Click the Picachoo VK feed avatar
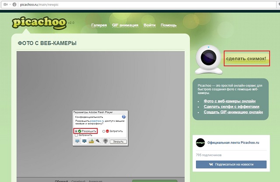The image size is (280, 182). tap(200, 143)
